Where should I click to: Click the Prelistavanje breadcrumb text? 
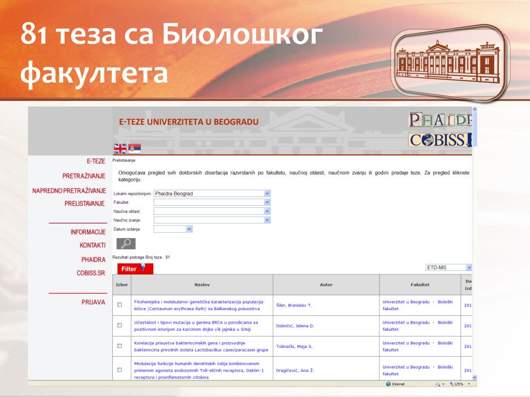point(124,160)
